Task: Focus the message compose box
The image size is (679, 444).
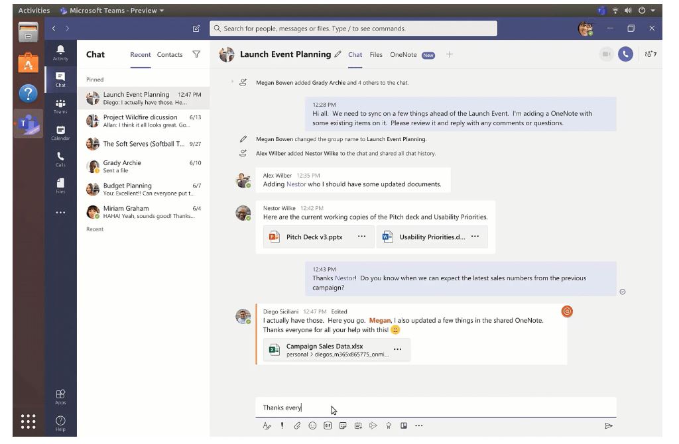Action: [x=436, y=407]
